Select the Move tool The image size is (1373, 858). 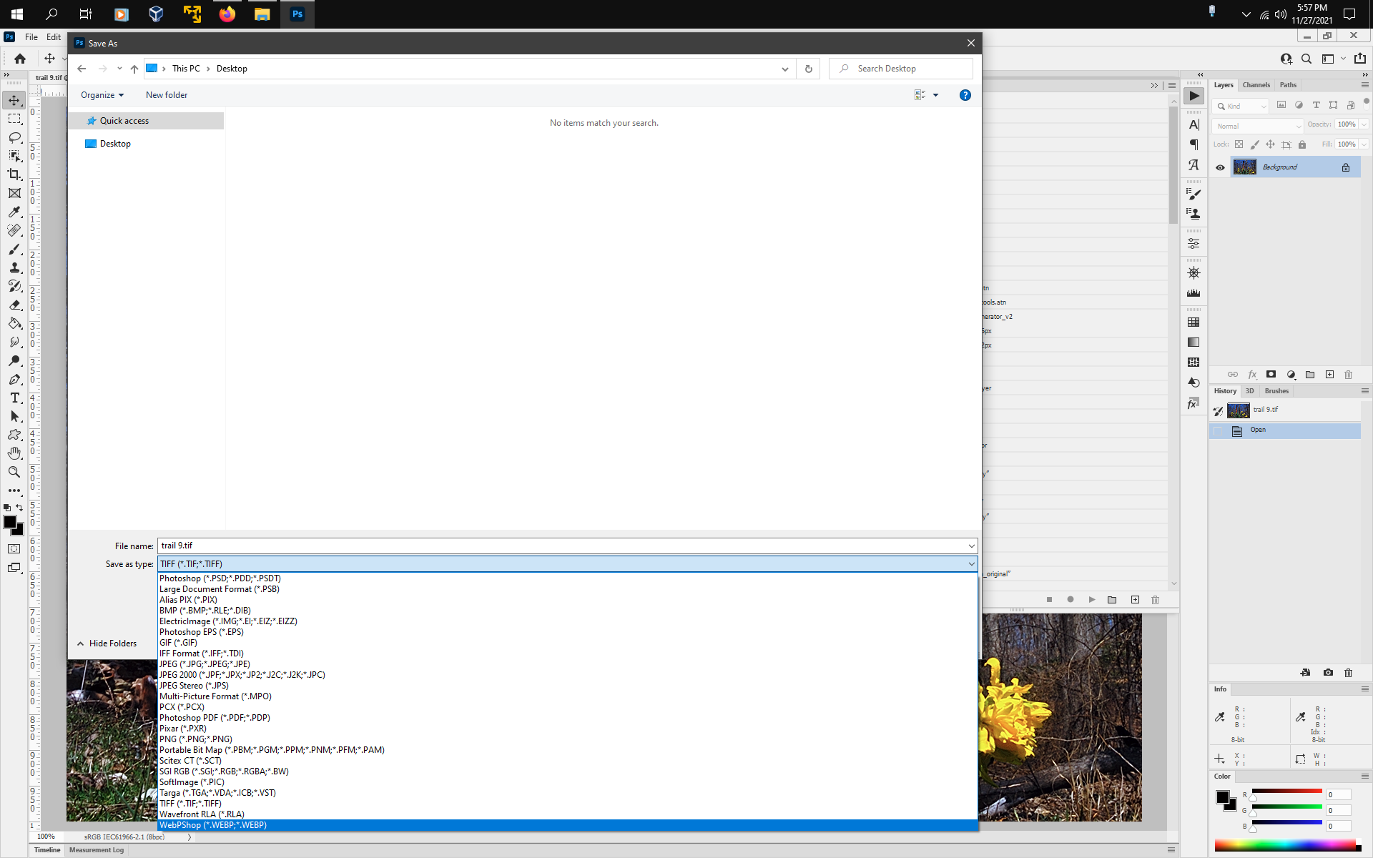[14, 100]
